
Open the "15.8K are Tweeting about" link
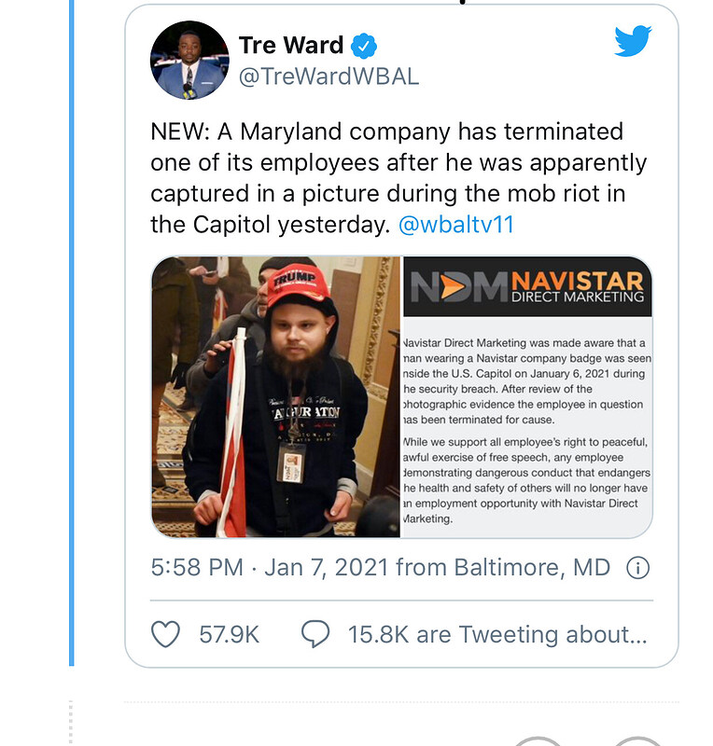[496, 634]
